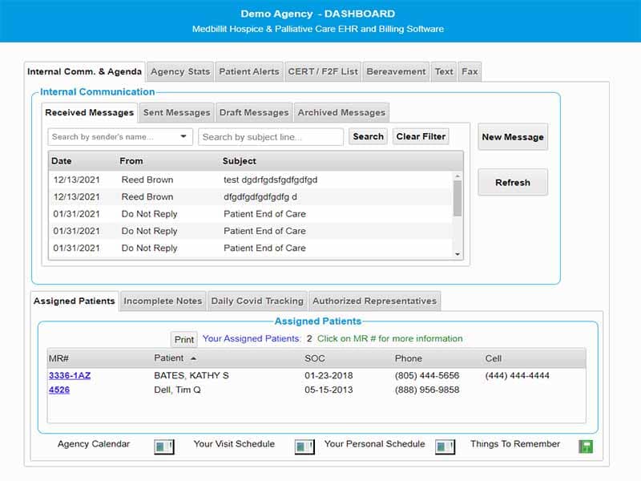641x481 pixels.
Task: Open the Incomplete Notes tab
Action: (163, 301)
